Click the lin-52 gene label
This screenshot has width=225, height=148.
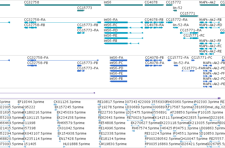[x=177, y=8]
